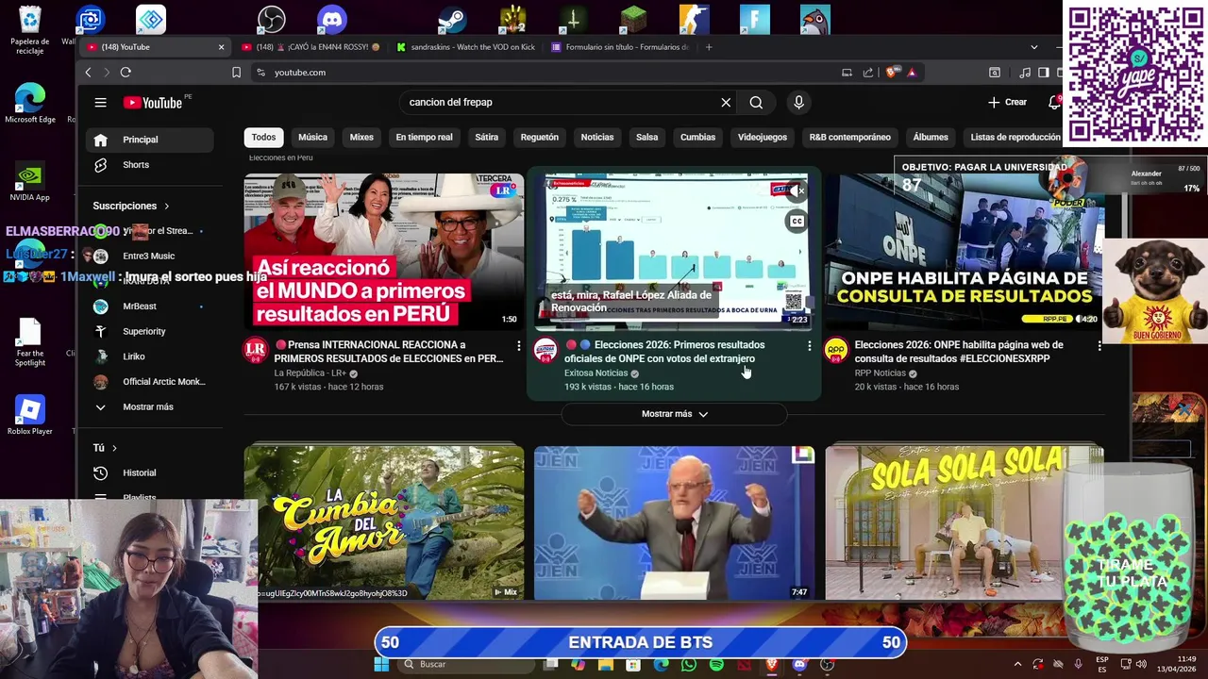Click the share icon in the address bar
The image size is (1208, 679).
(867, 73)
